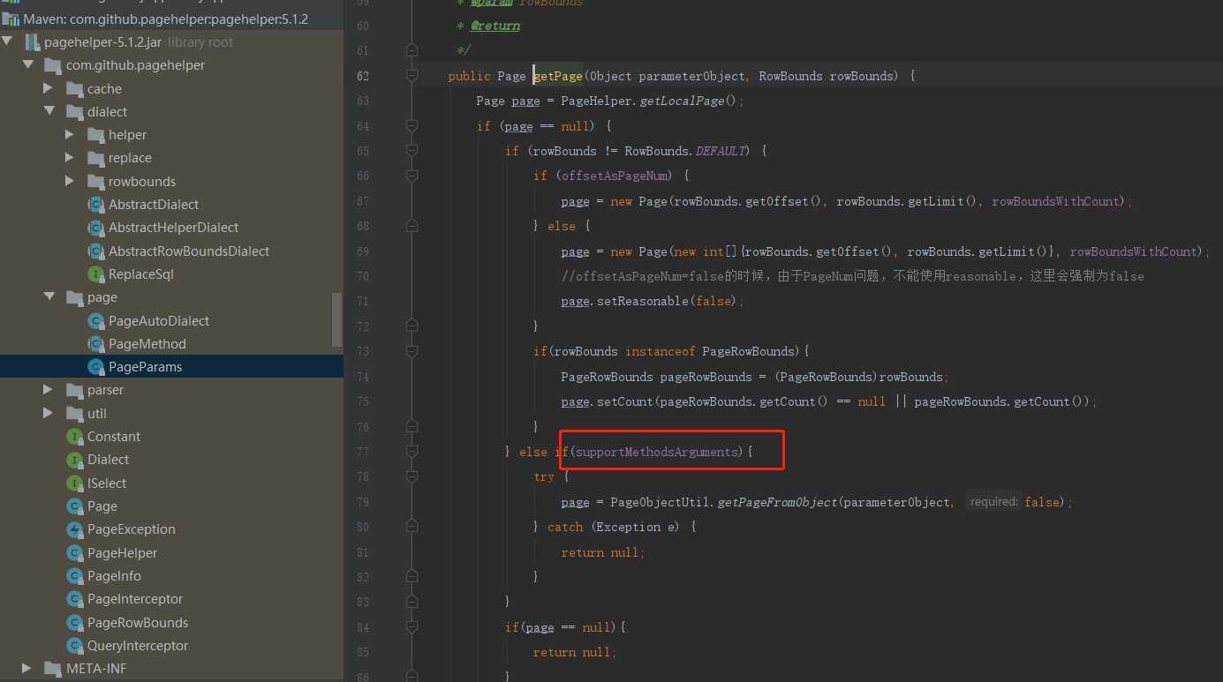Open ReplaceSql in the project tree
The width and height of the screenshot is (1223, 682).
coord(141,274)
